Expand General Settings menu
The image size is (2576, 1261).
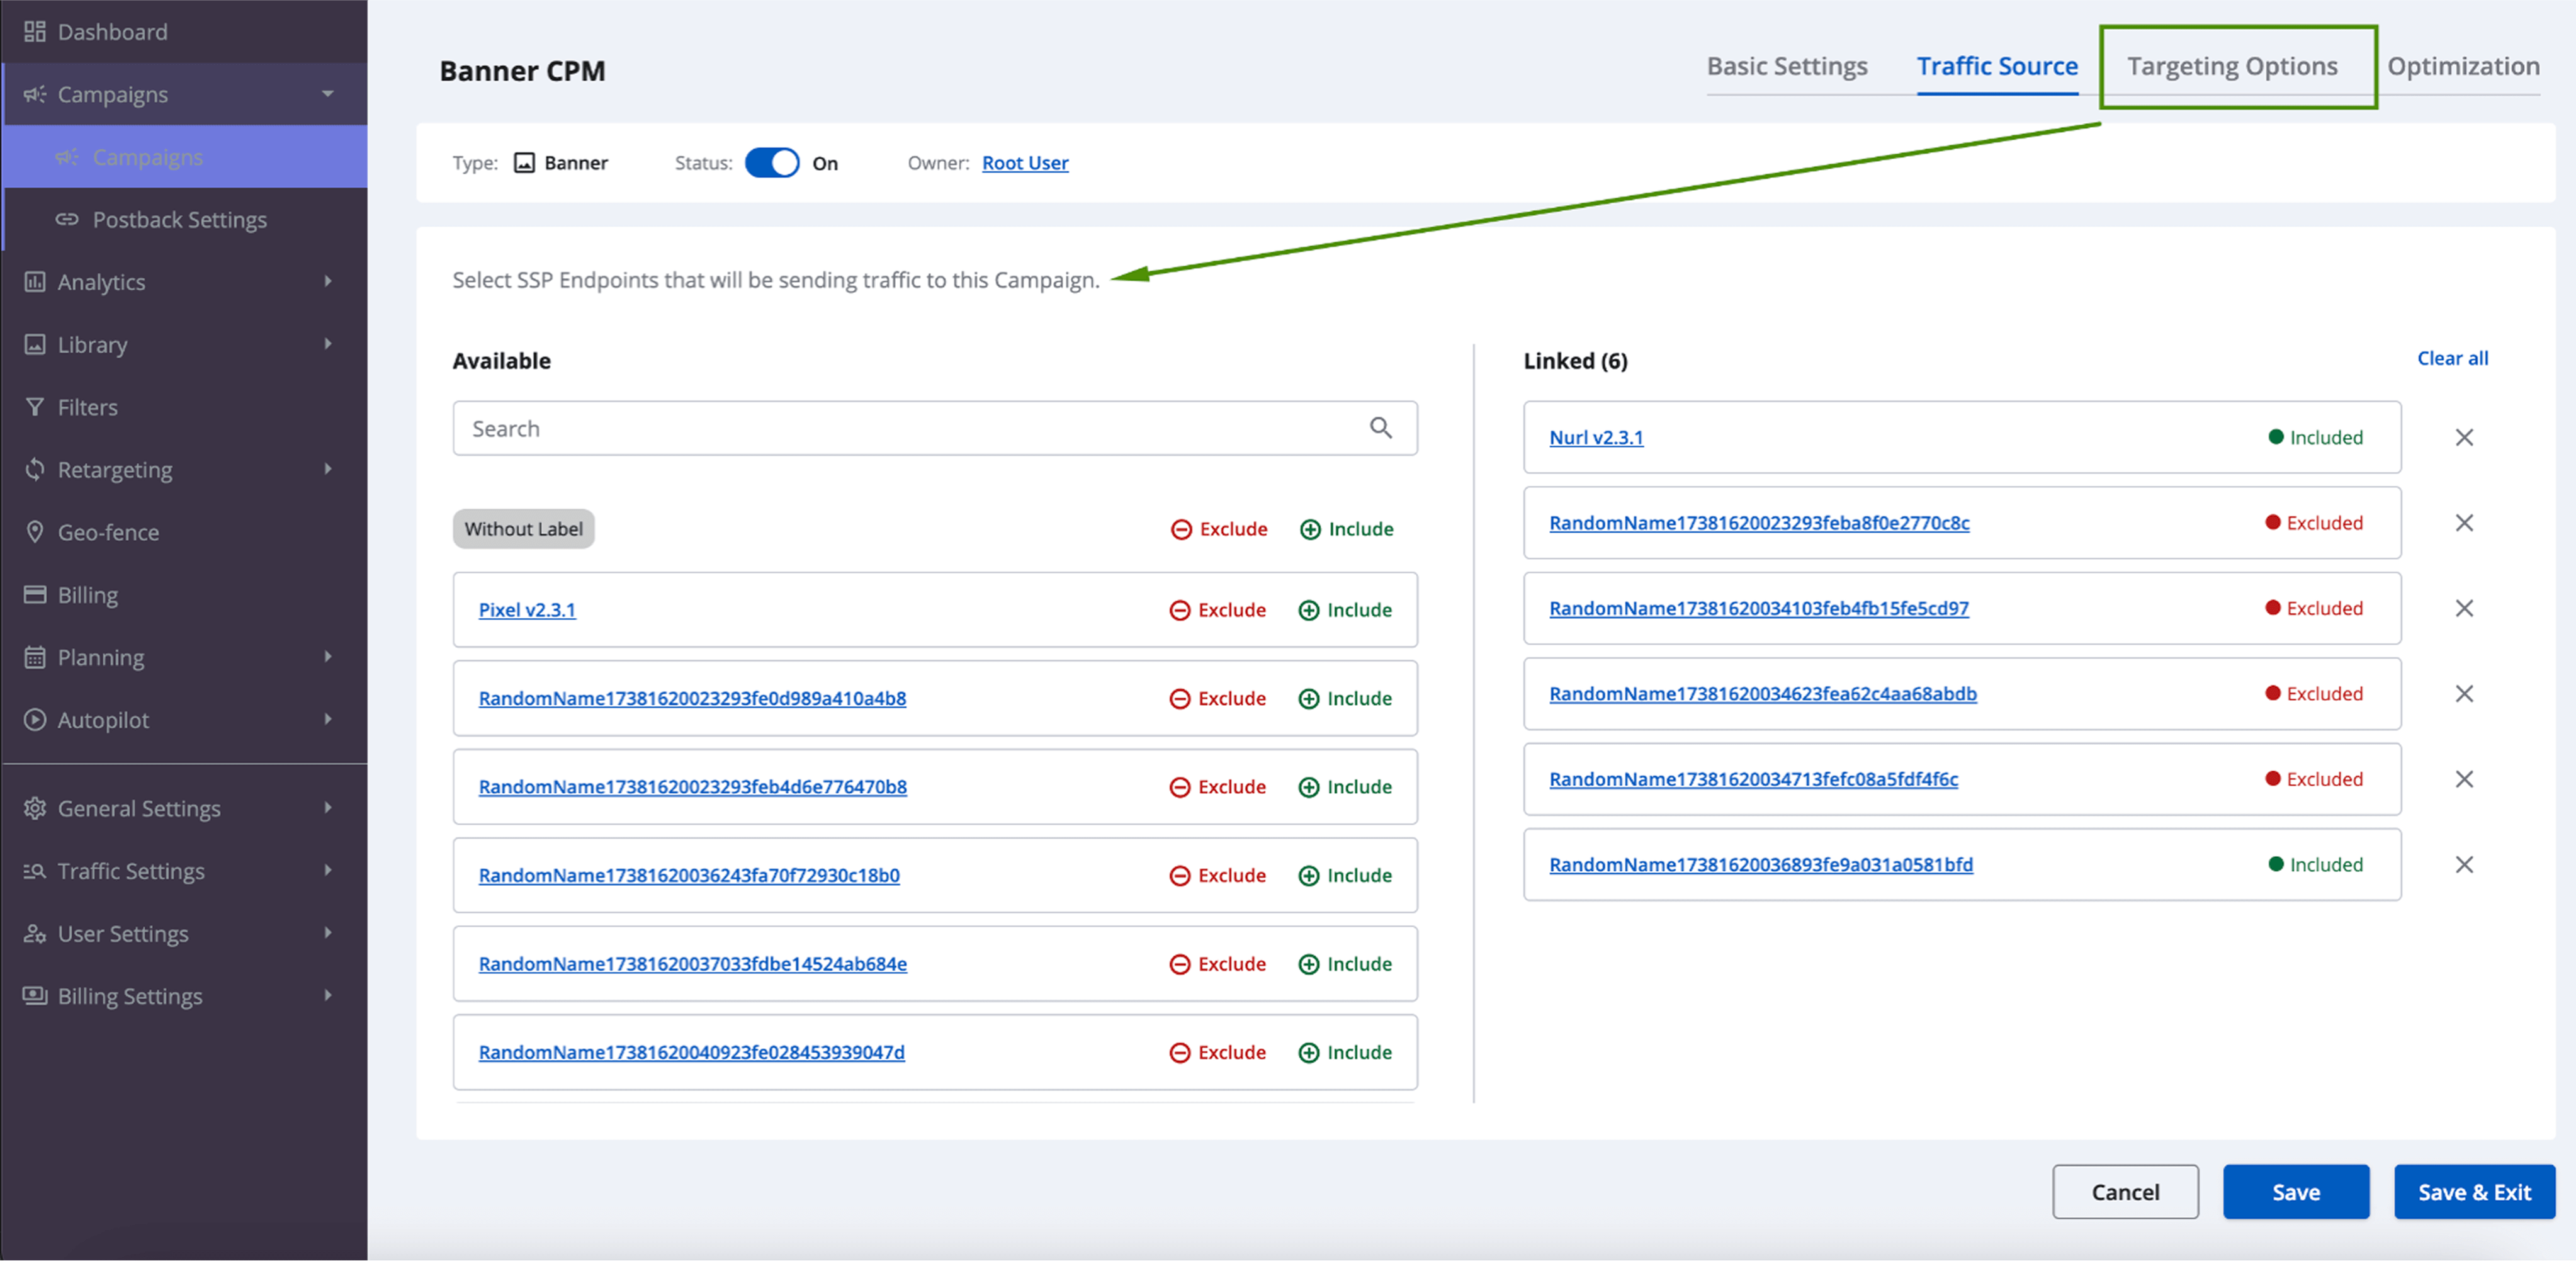(327, 808)
